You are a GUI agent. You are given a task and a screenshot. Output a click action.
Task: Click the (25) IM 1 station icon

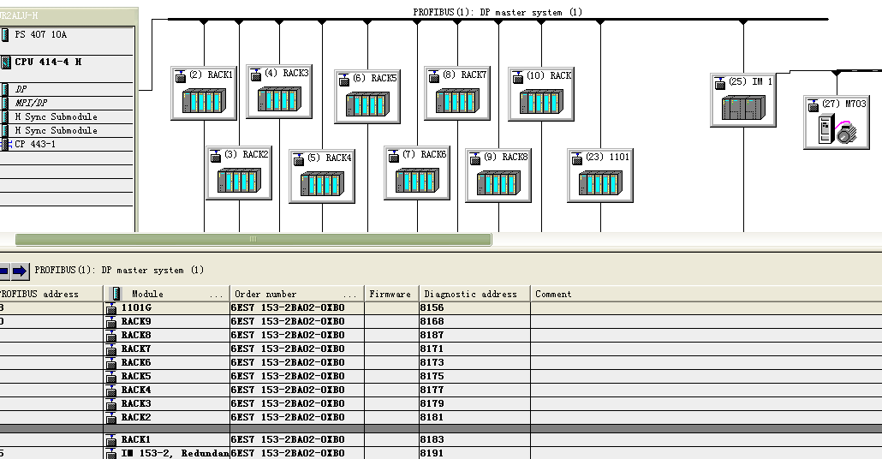743,100
